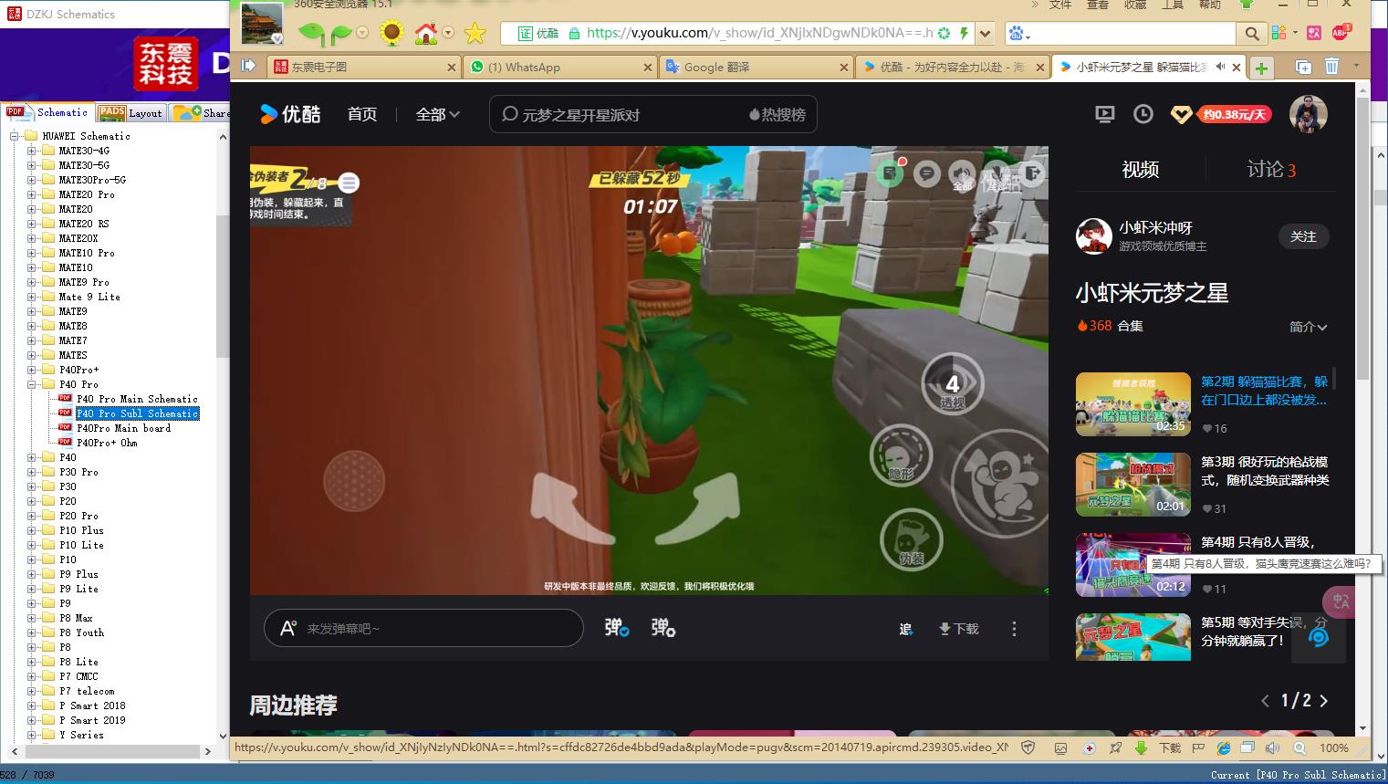Open the 小虾米冲呀 uploader avatar
1388x784 pixels.
click(1093, 236)
